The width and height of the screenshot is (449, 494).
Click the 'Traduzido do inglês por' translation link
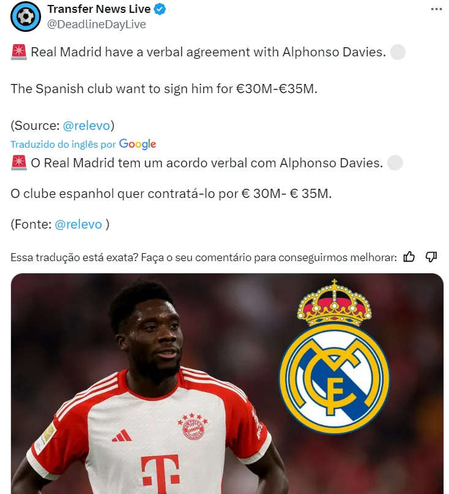[63, 144]
